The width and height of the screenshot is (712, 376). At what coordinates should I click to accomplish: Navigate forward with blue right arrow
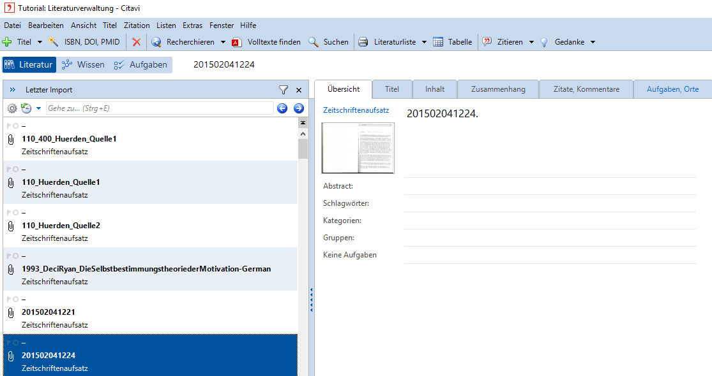click(x=298, y=108)
